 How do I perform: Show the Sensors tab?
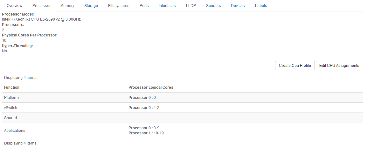click(213, 6)
